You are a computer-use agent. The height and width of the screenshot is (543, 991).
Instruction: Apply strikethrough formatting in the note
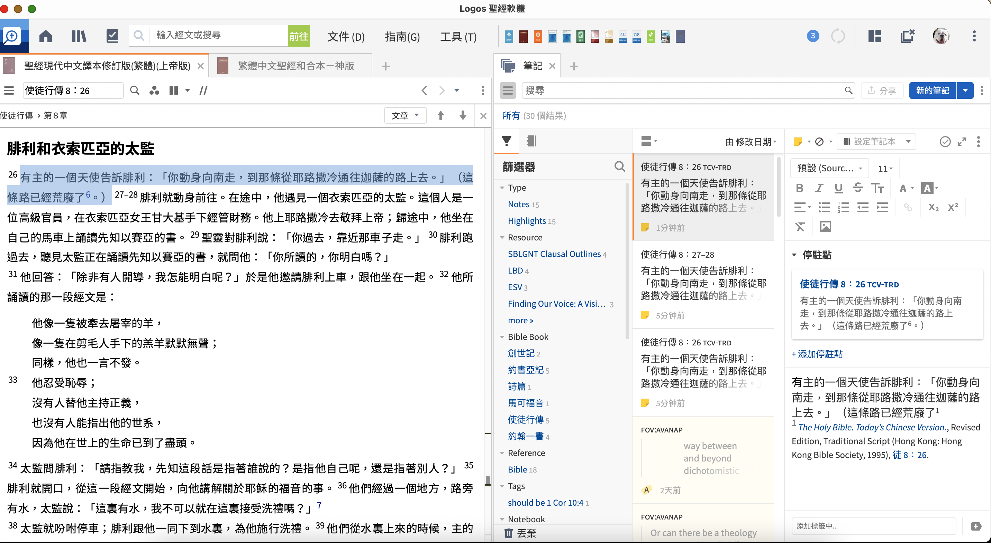(x=857, y=188)
